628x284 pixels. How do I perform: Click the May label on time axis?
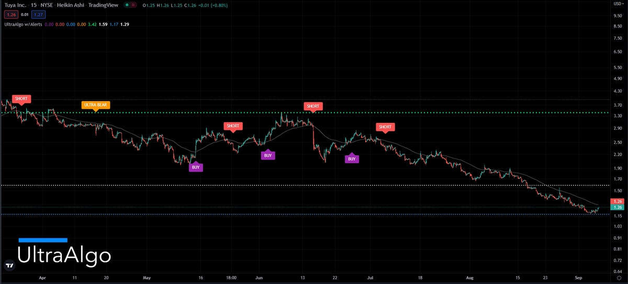147,278
